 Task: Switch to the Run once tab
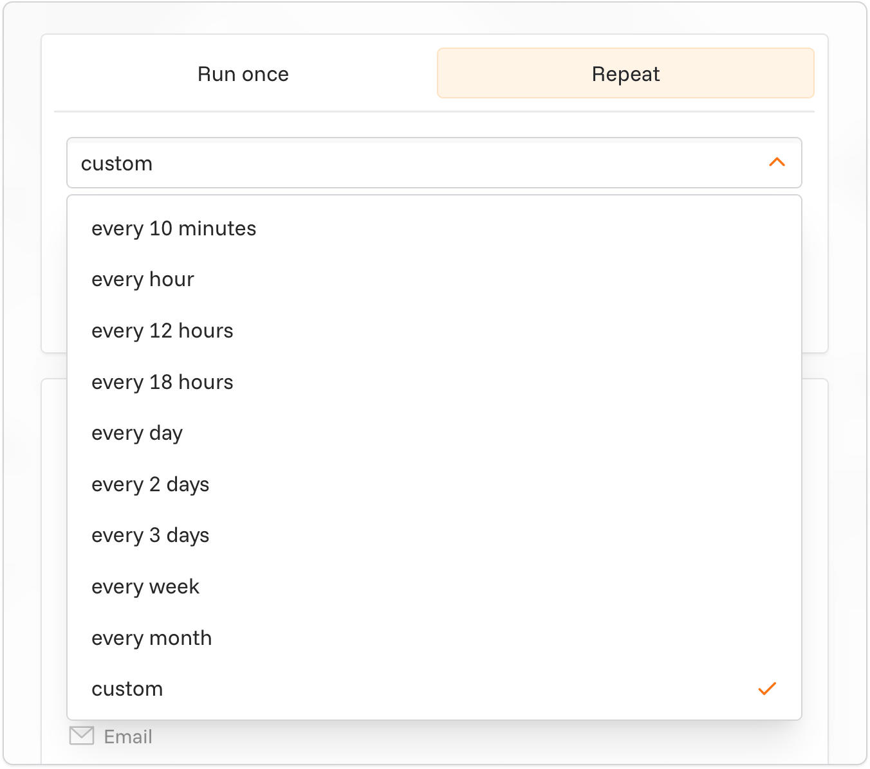tap(243, 74)
